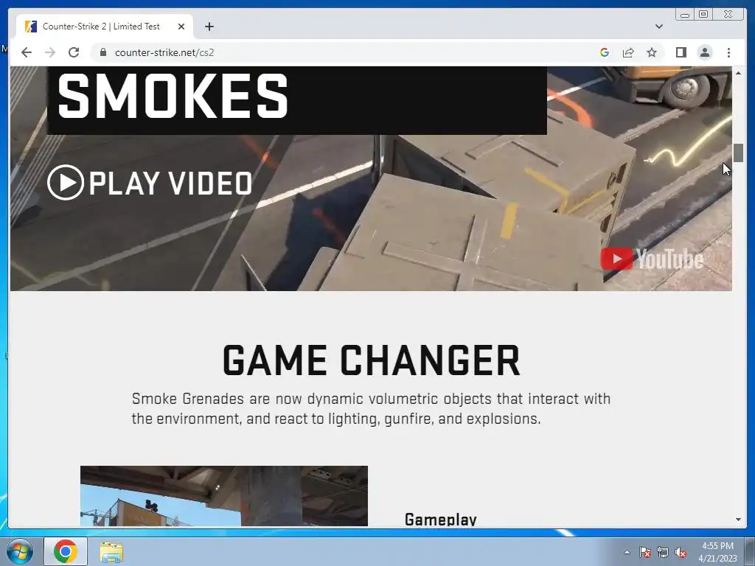755x566 pixels.
Task: Show hidden tray icons arrow
Action: pyautogui.click(x=627, y=552)
